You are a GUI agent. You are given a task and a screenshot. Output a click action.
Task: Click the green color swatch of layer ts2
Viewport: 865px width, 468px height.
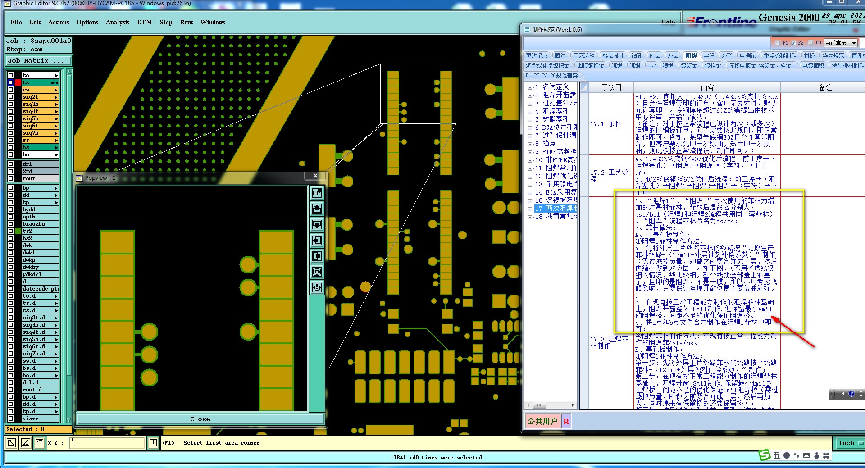point(18,231)
